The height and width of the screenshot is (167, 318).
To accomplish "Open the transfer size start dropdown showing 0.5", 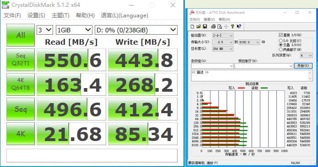I will [223, 42].
